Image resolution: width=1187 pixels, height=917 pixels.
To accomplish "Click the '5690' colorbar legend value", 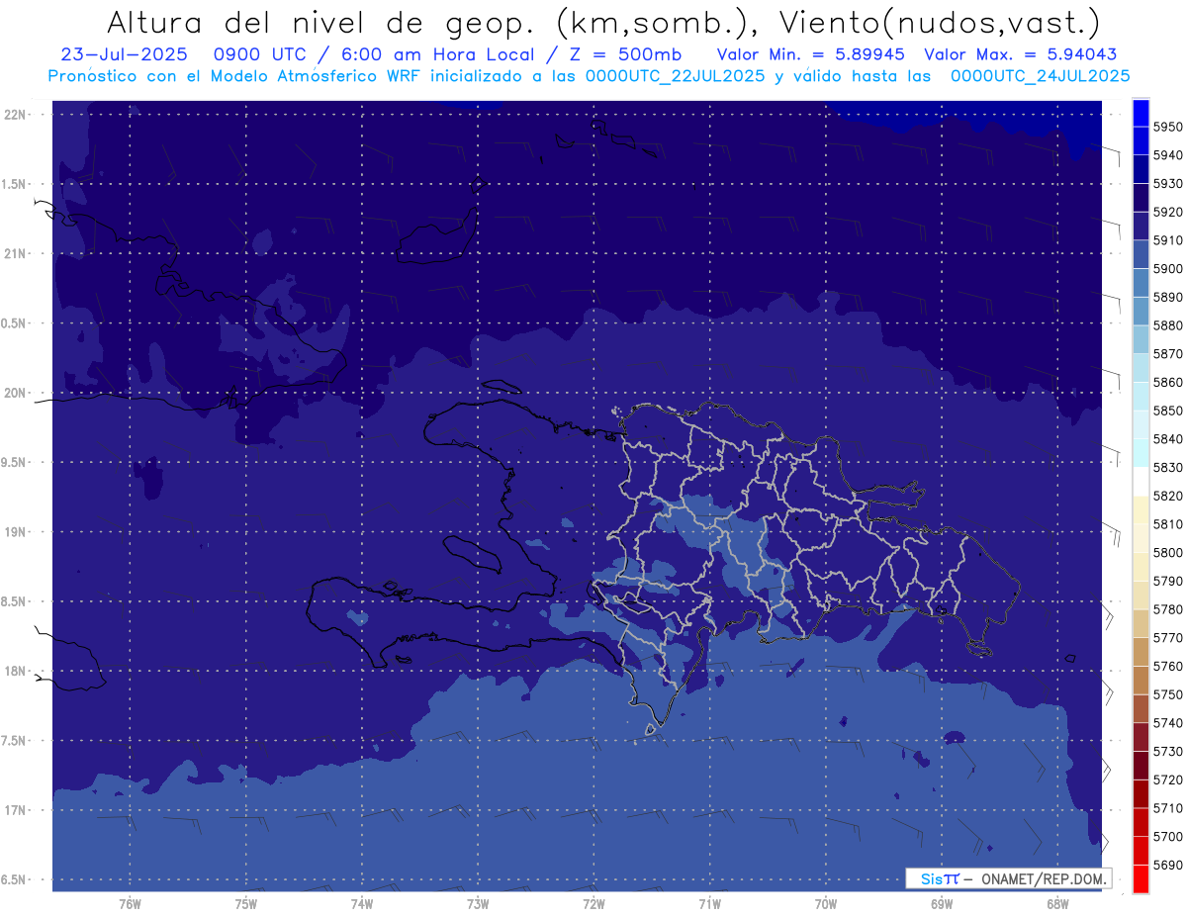I will point(1167,865).
